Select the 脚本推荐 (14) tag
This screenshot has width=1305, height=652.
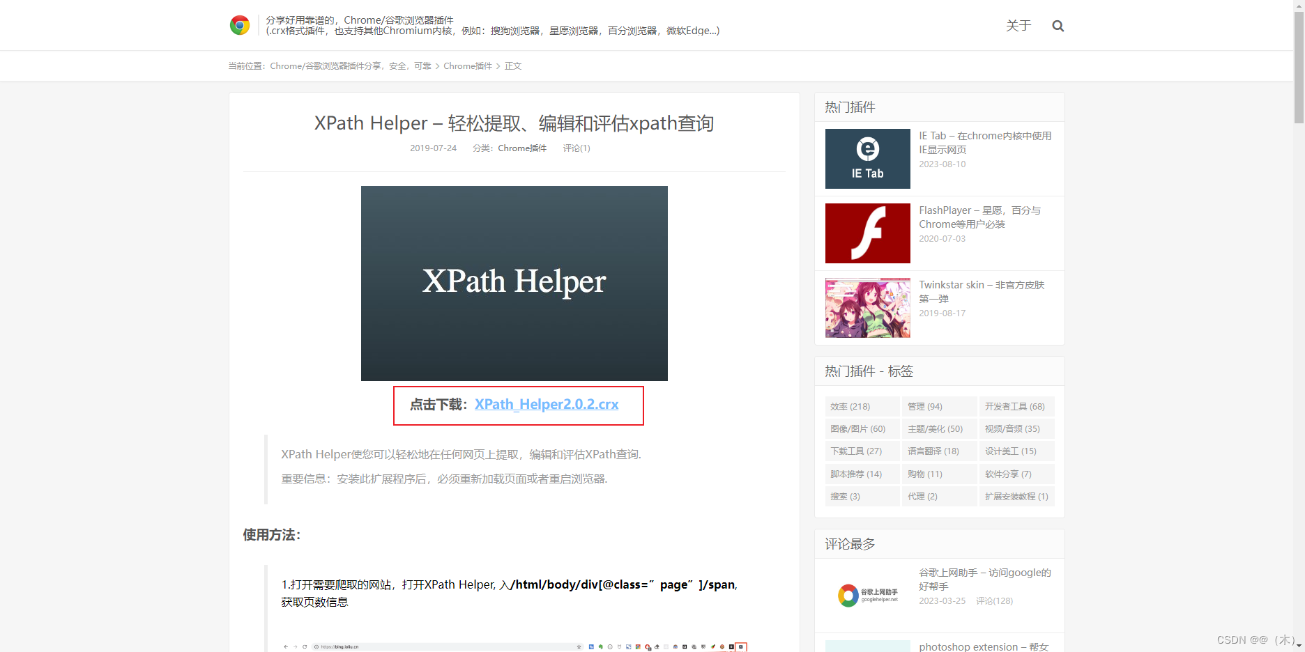coord(862,474)
